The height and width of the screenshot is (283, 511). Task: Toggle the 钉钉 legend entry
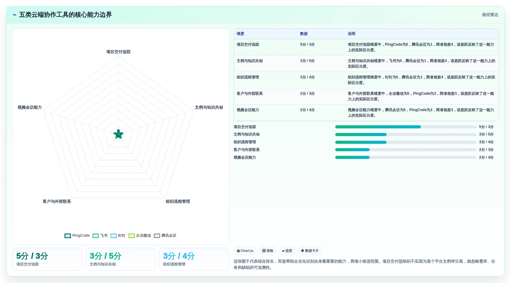[118, 235]
